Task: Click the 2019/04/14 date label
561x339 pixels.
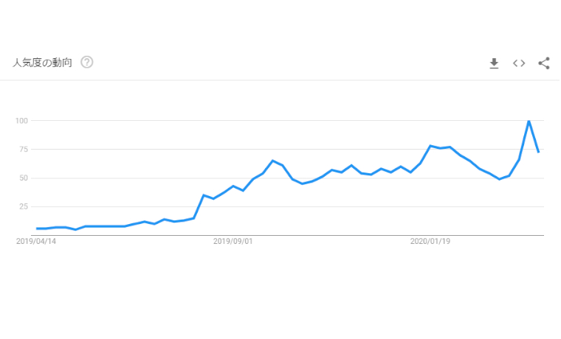Action: point(36,241)
